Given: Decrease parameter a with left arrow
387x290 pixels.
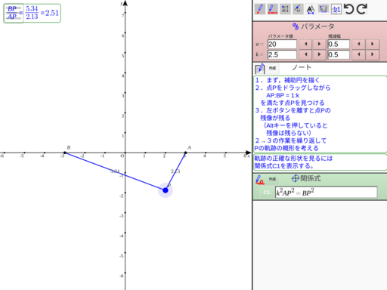Looking at the screenshot, I should click(306, 44).
